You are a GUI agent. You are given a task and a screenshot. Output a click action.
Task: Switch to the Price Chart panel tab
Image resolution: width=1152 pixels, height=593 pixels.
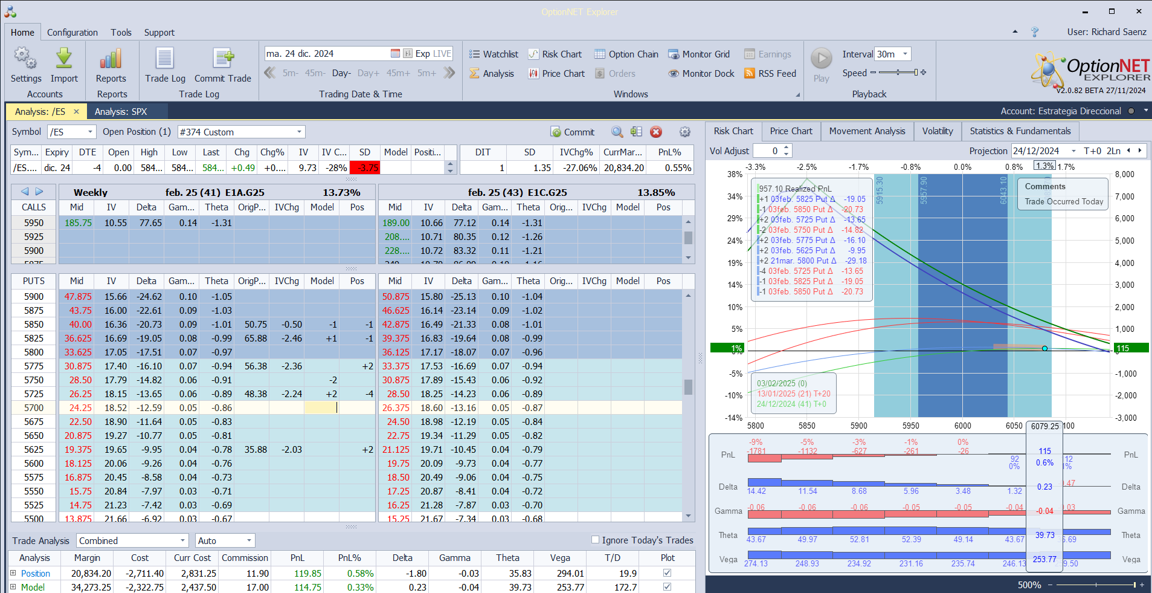[x=791, y=131]
